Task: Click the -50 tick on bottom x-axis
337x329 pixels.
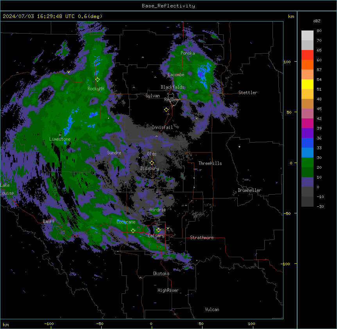Action: 100,324
